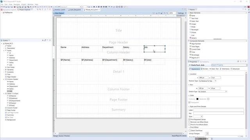Pick the Total Pages composite element
250x140 pixels.
pyautogui.click(x=194, y=47)
